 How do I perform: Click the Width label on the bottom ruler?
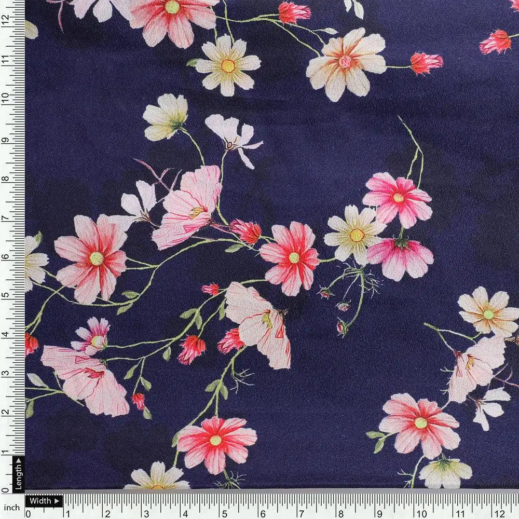pos(40,501)
